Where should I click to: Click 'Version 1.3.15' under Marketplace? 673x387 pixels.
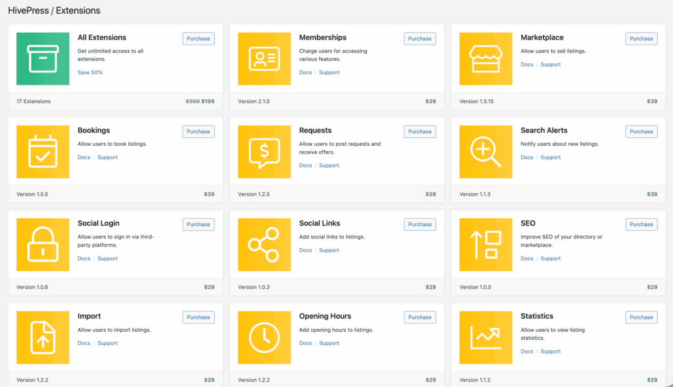[x=477, y=102]
